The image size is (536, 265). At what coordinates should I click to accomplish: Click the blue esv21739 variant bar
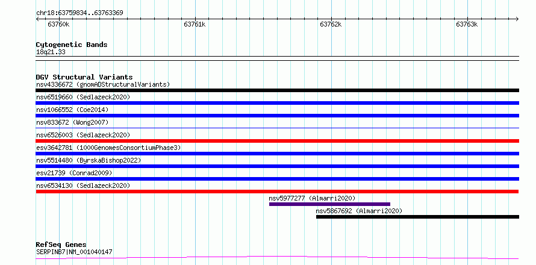(x=277, y=179)
